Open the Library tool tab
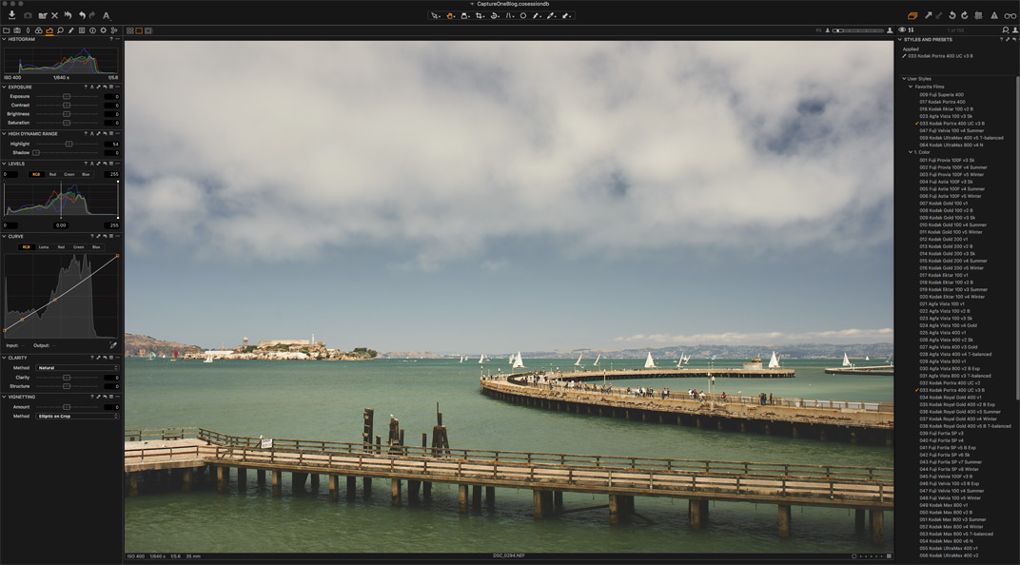The height and width of the screenshot is (565, 1020). tap(6, 30)
